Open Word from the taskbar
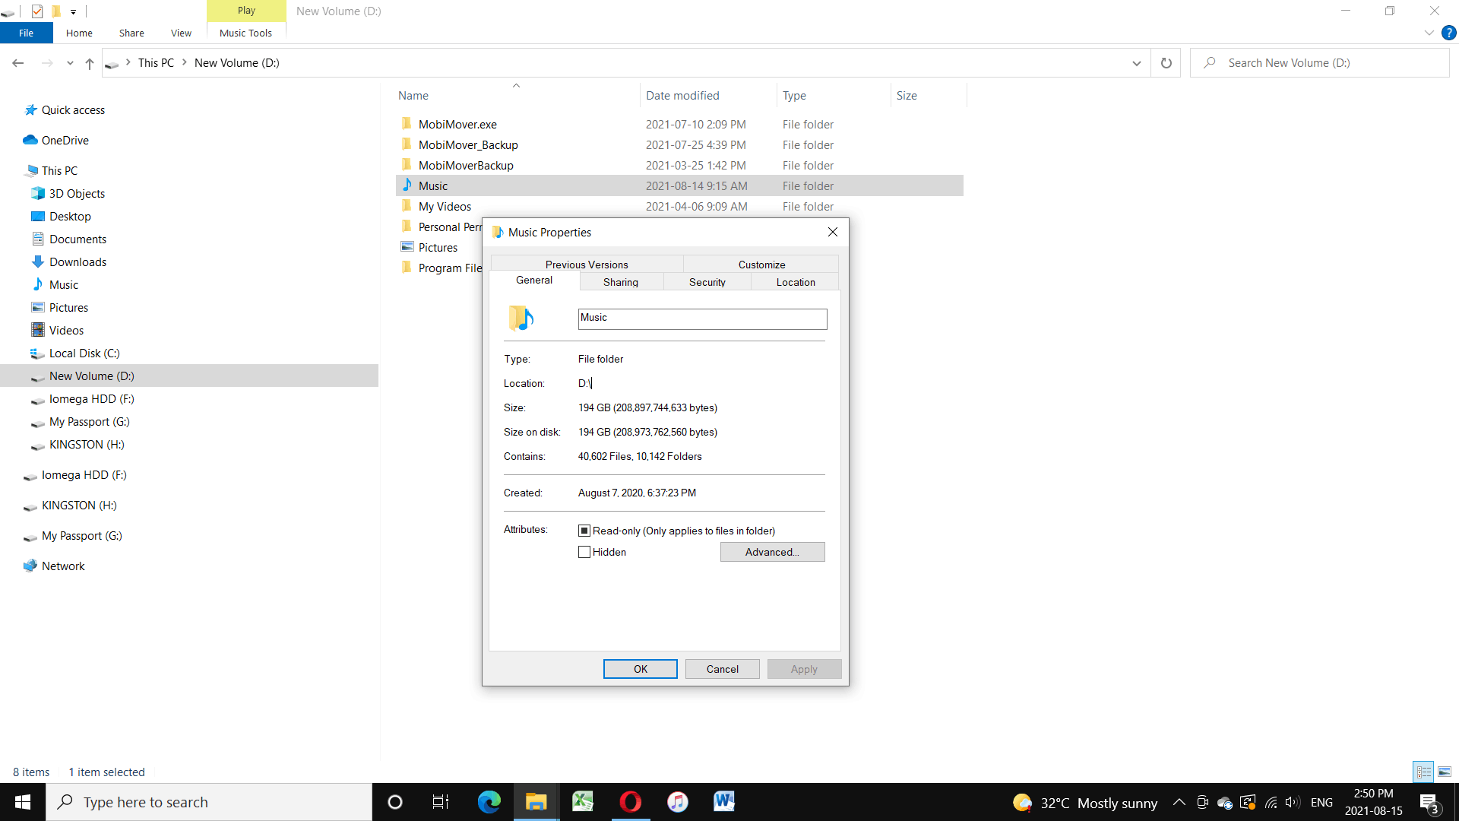1459x821 pixels. click(724, 802)
